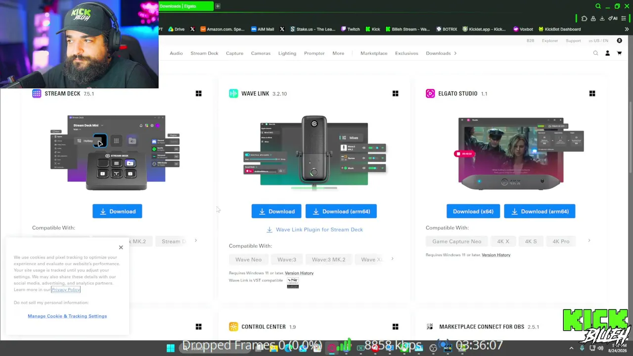Click Wave Link's plain Download button

(276, 212)
